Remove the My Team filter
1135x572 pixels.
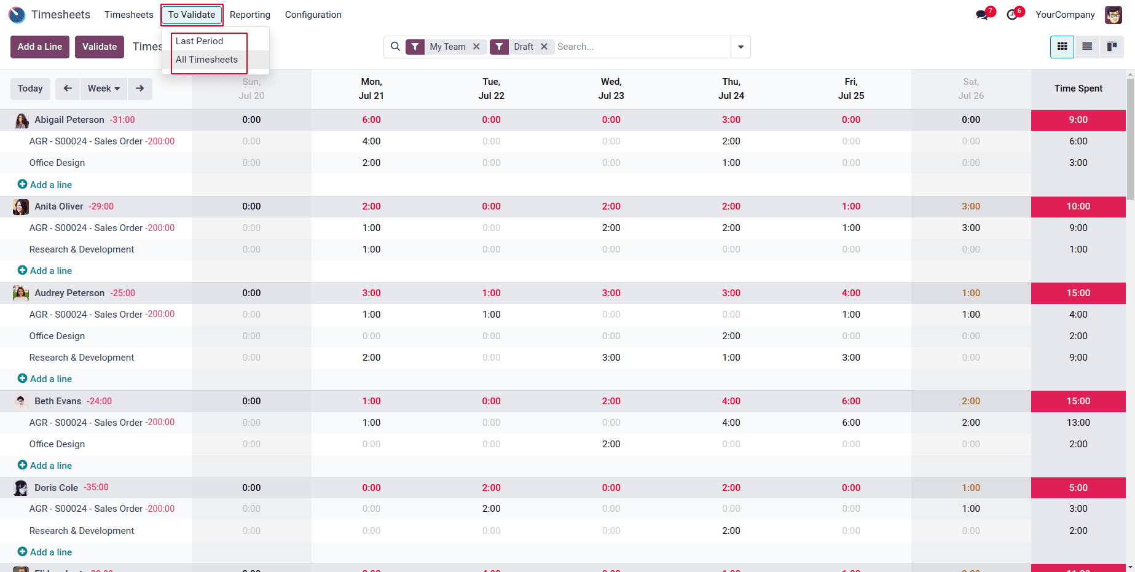[477, 46]
